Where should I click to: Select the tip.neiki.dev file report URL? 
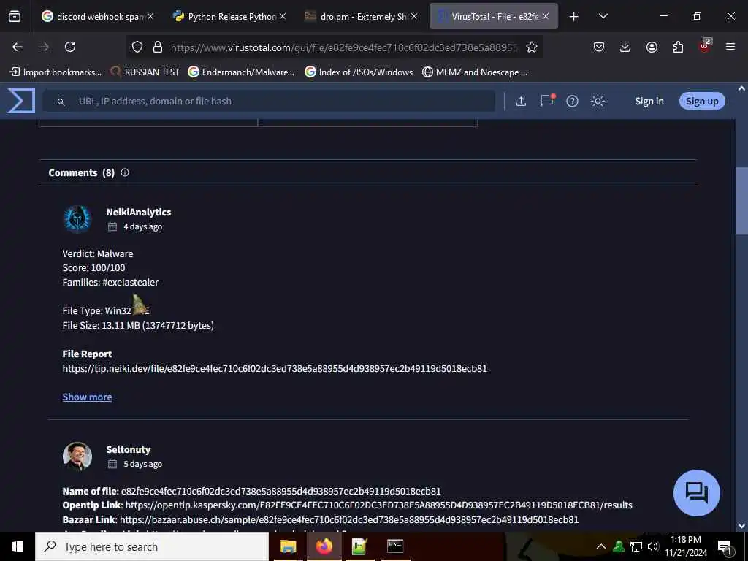(x=275, y=368)
